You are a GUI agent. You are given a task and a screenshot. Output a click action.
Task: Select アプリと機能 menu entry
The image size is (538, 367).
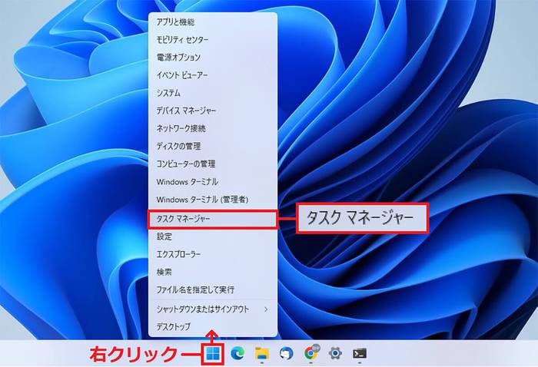213,22
